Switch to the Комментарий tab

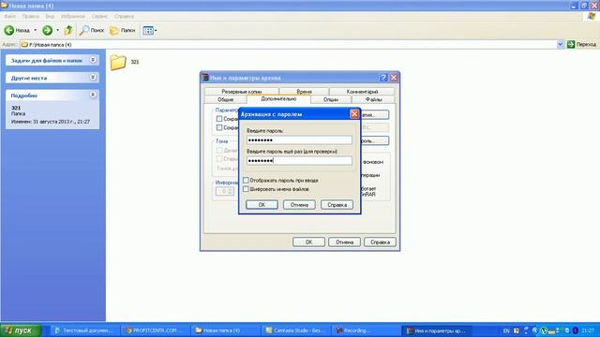point(362,92)
